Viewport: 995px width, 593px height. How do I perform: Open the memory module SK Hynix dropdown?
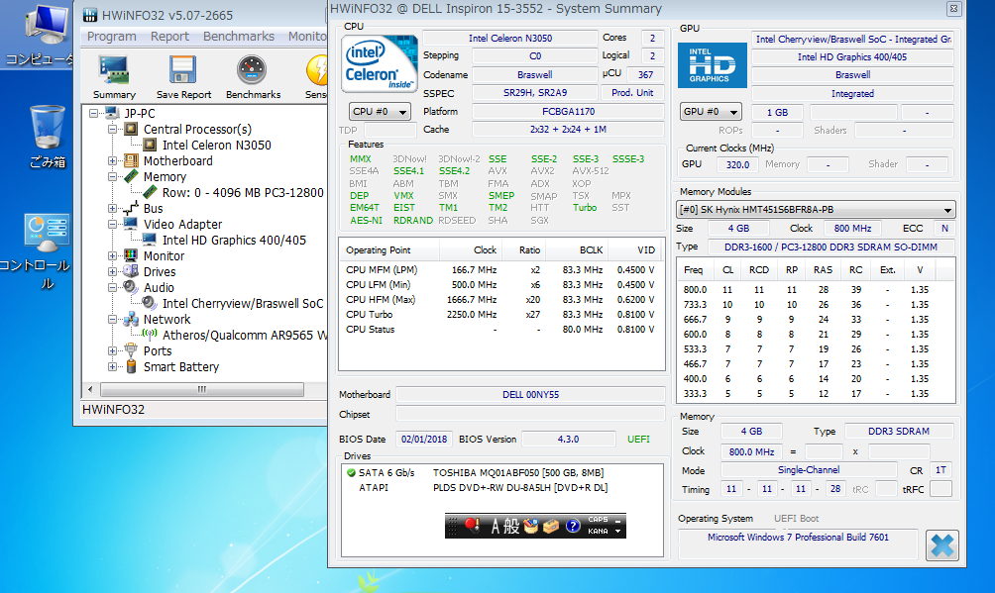point(816,209)
